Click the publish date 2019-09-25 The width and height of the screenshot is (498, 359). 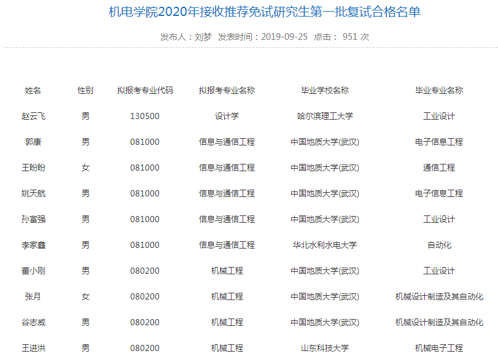[284, 37]
